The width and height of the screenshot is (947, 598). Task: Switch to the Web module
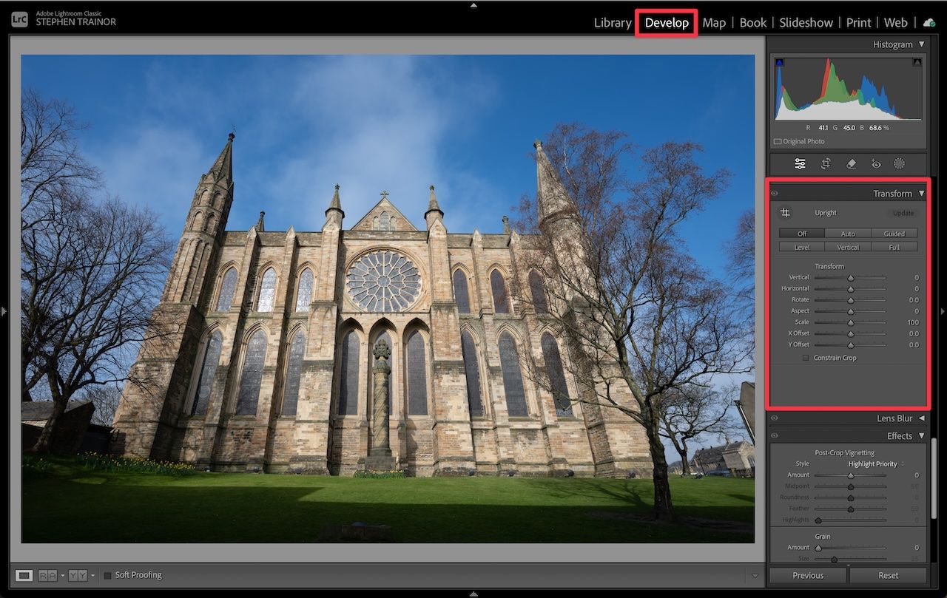click(x=896, y=23)
